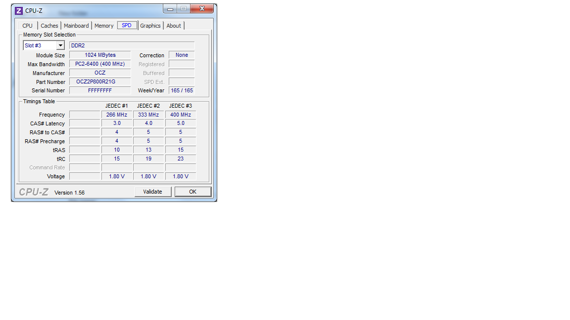Click the CAS# Latency 3.0 cell
Image resolution: width=570 pixels, height=320 pixels.
pyautogui.click(x=117, y=123)
